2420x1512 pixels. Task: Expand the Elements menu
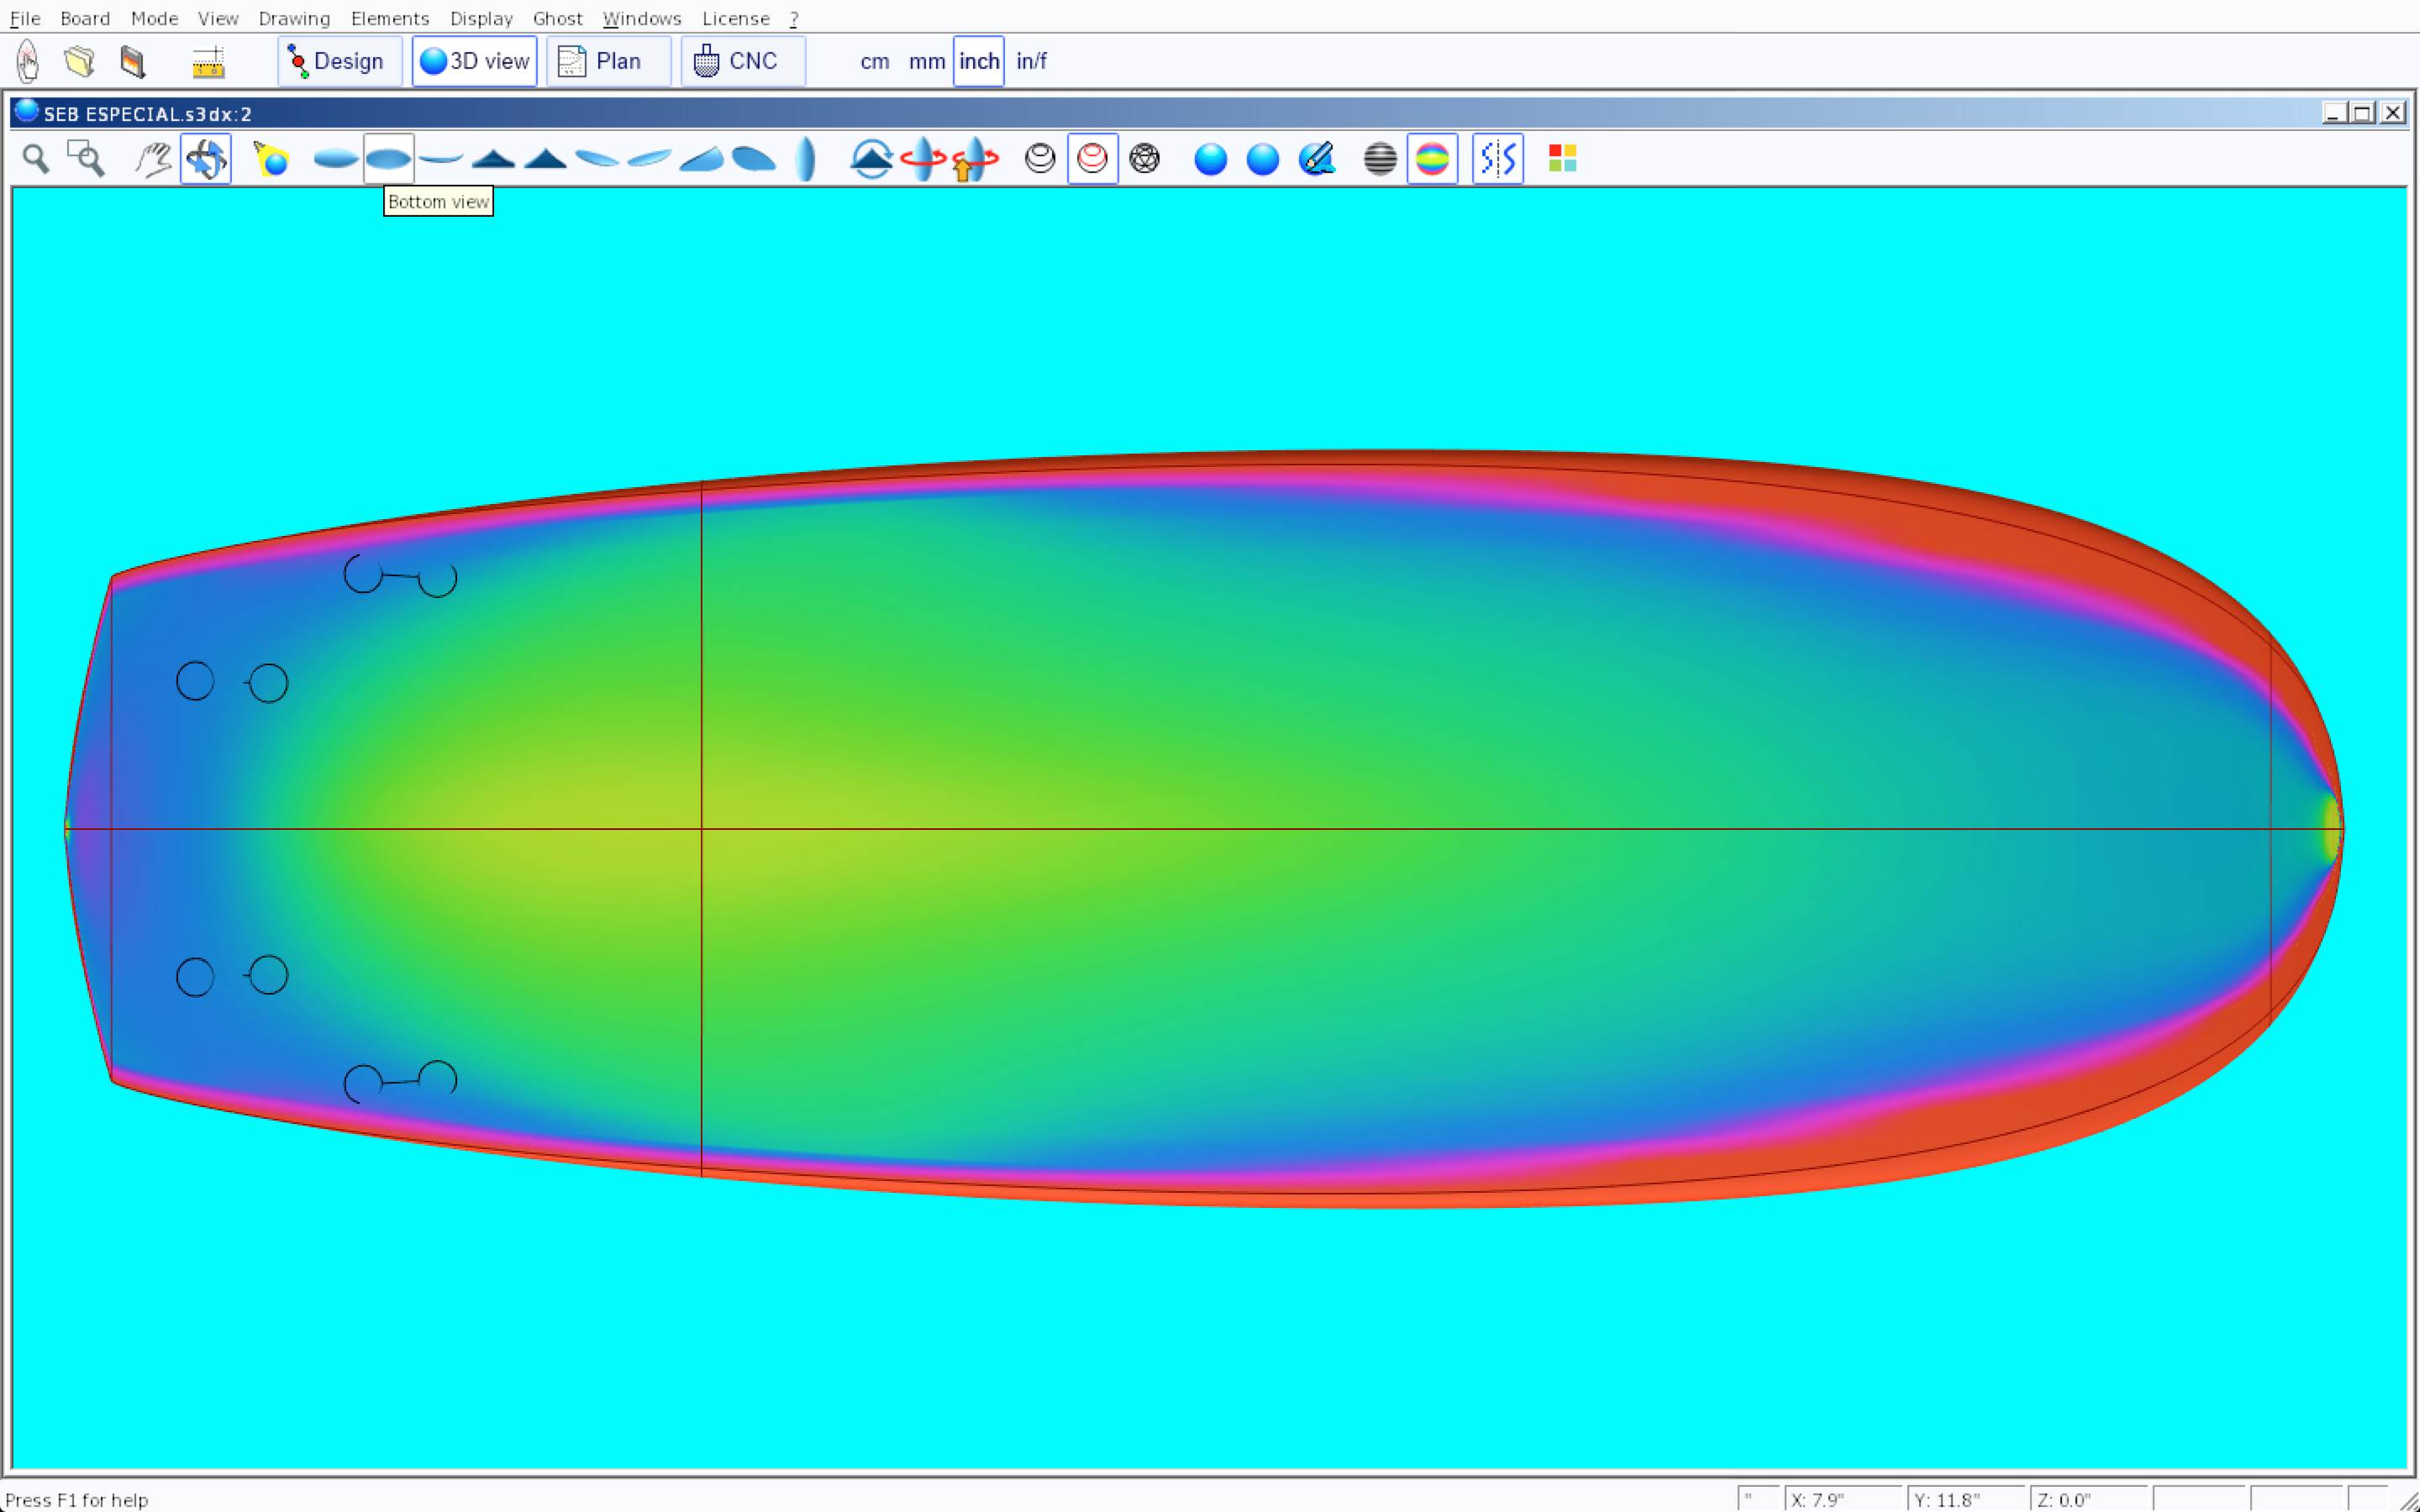389,18
